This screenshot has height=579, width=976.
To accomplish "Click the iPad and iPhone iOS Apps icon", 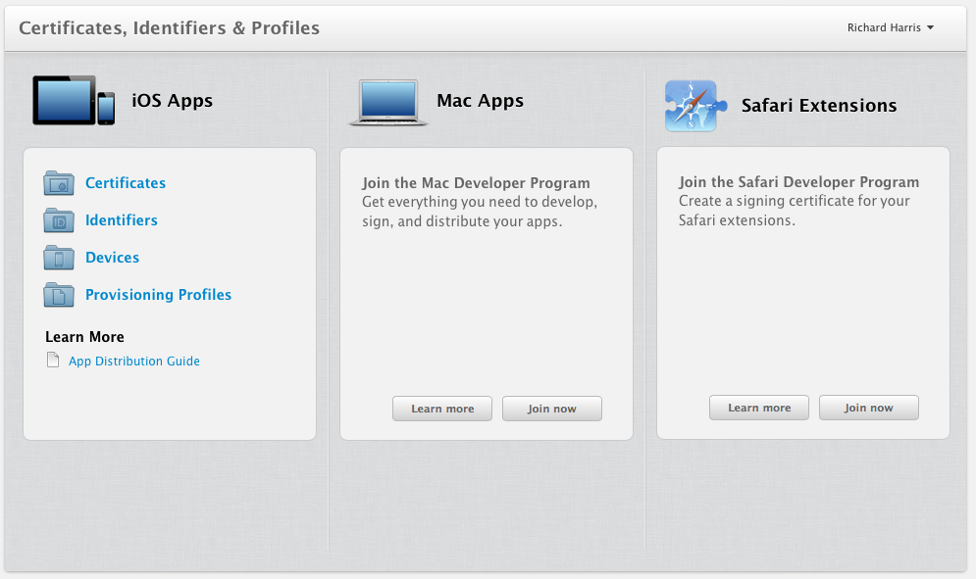I will (74, 100).
